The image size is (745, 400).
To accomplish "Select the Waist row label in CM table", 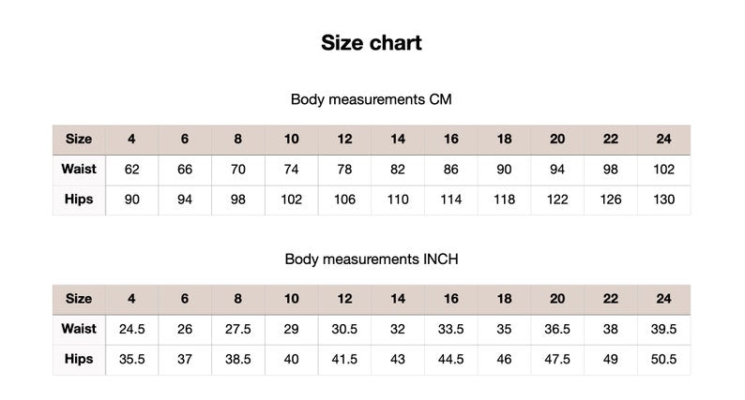I will point(79,170).
